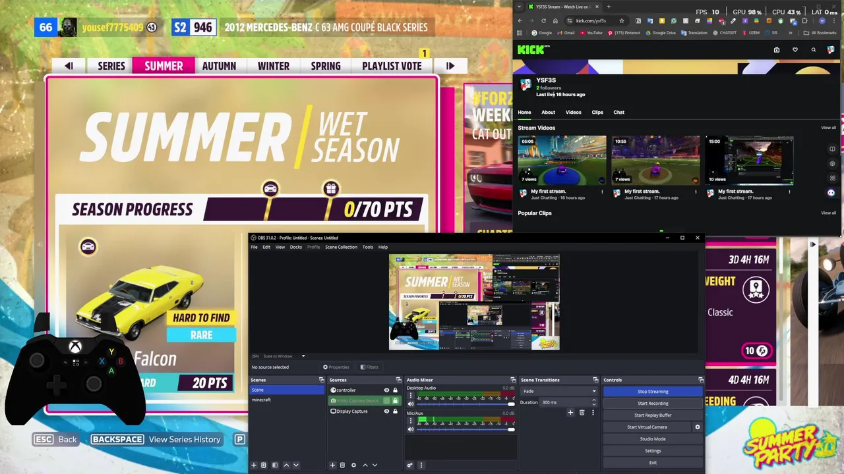The image size is (844, 474).
Task: Increase transition Duration with stepper
Action: tap(593, 401)
